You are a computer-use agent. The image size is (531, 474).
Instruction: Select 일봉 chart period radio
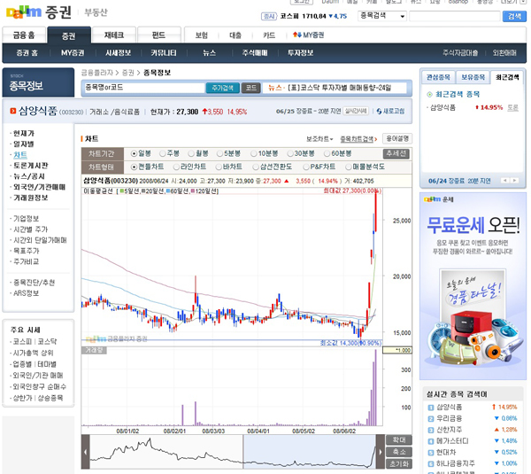pos(135,153)
